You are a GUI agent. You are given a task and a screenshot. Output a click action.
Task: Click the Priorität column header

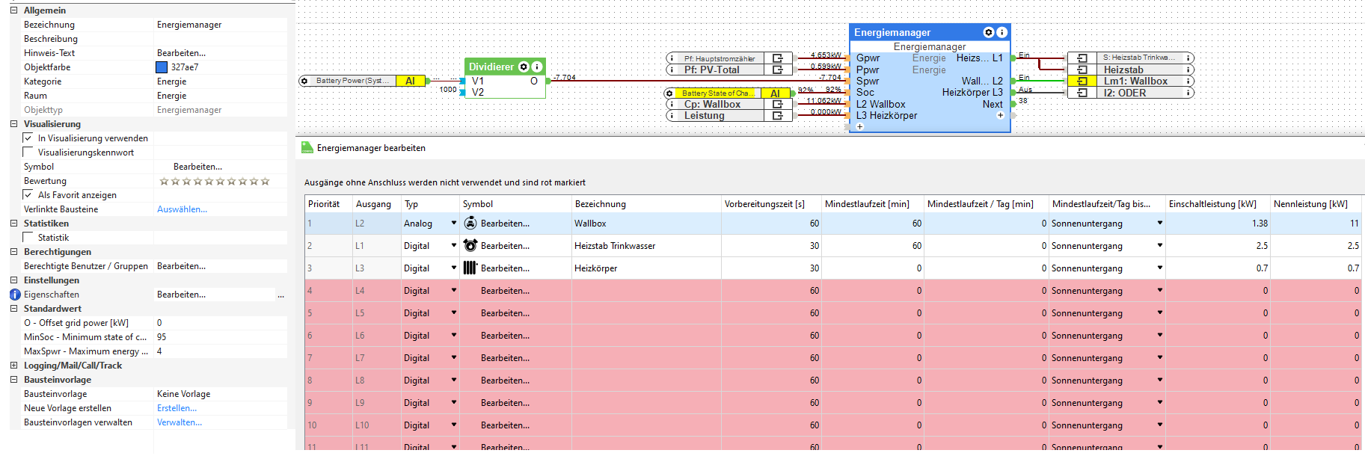324,204
